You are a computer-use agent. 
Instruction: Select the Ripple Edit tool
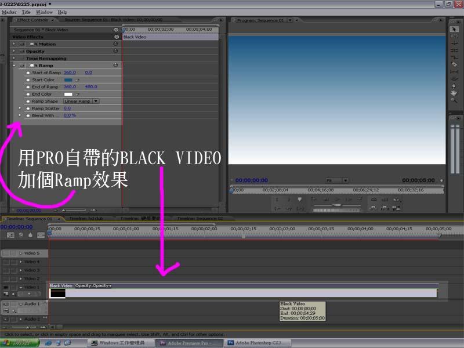pyautogui.click(x=454, y=43)
